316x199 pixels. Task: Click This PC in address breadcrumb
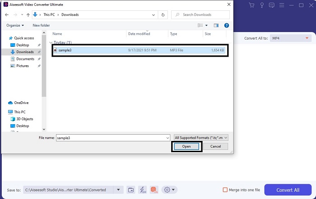(x=49, y=15)
